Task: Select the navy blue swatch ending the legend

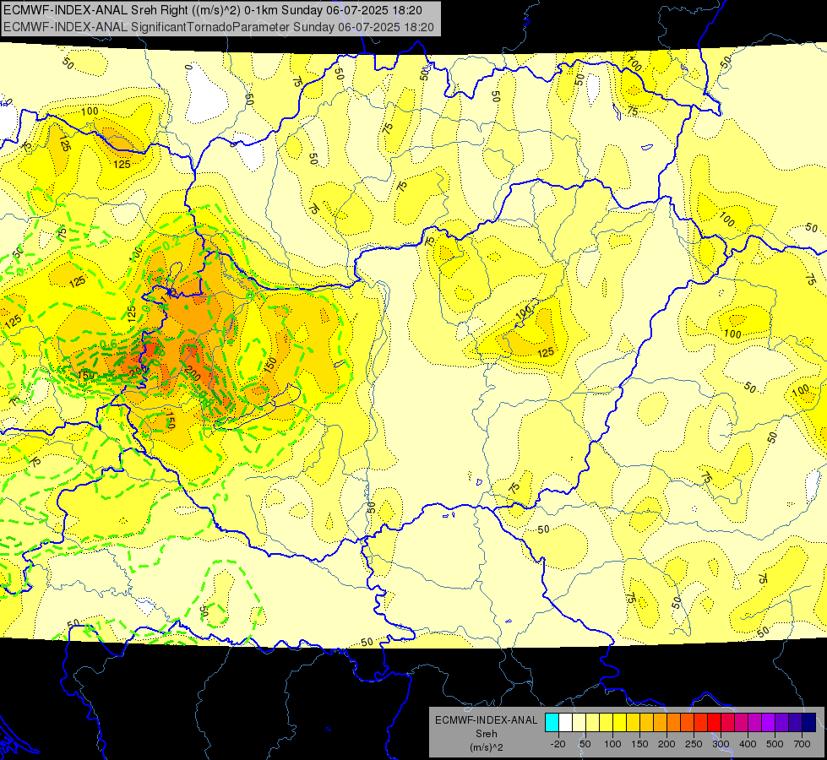Action: pyautogui.click(x=809, y=722)
